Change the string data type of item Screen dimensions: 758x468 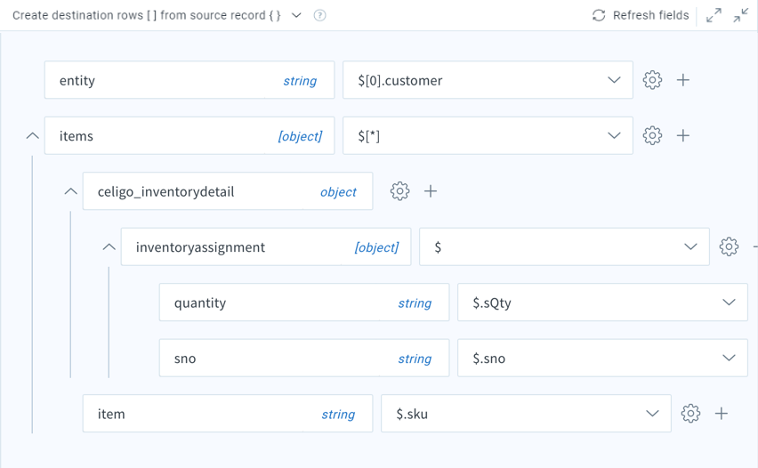click(x=338, y=415)
